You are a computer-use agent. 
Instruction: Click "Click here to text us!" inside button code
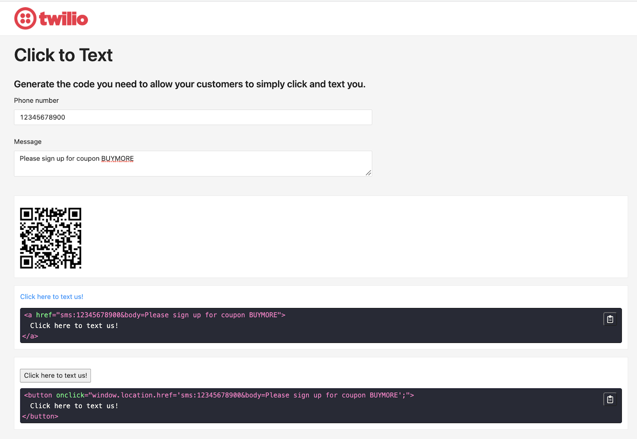[x=74, y=406]
